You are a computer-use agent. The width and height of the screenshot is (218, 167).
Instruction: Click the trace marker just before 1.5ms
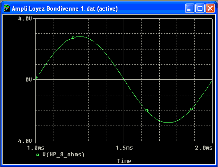[115, 66]
